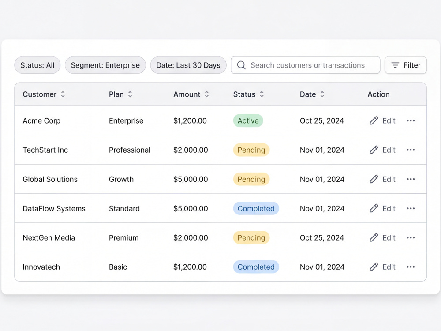Sort by Amount column arrows

coord(207,94)
